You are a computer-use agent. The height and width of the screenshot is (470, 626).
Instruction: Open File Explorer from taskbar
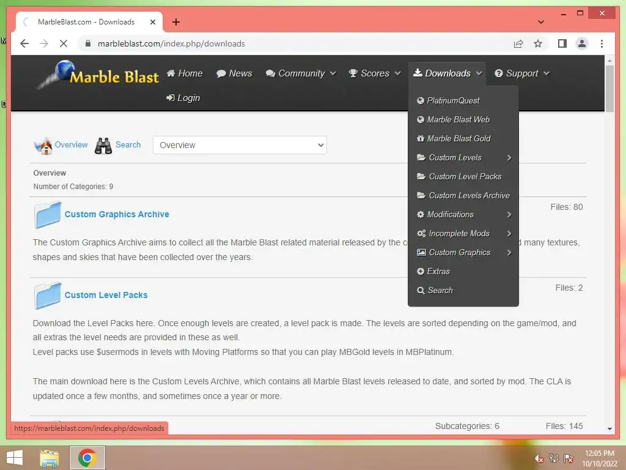pyautogui.click(x=50, y=458)
